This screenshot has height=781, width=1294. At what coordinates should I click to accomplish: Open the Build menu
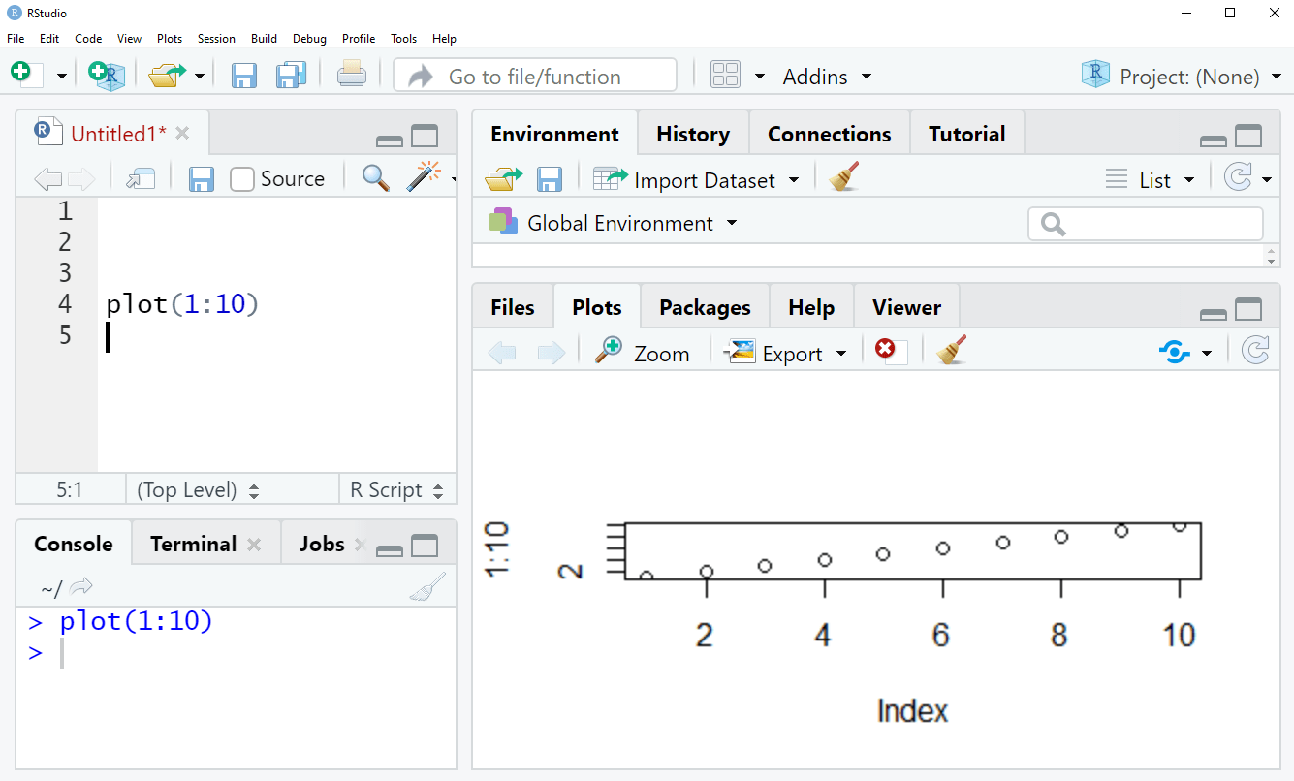264,39
